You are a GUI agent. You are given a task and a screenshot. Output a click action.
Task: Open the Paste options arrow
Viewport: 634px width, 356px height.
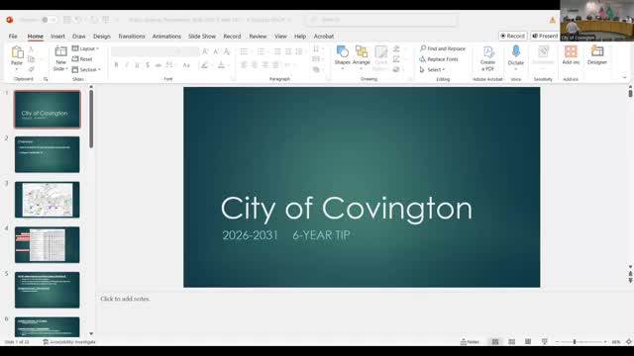click(17, 70)
